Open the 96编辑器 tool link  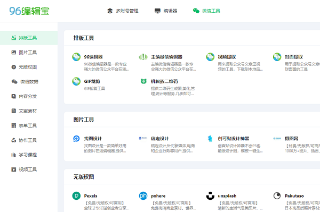[93, 57]
